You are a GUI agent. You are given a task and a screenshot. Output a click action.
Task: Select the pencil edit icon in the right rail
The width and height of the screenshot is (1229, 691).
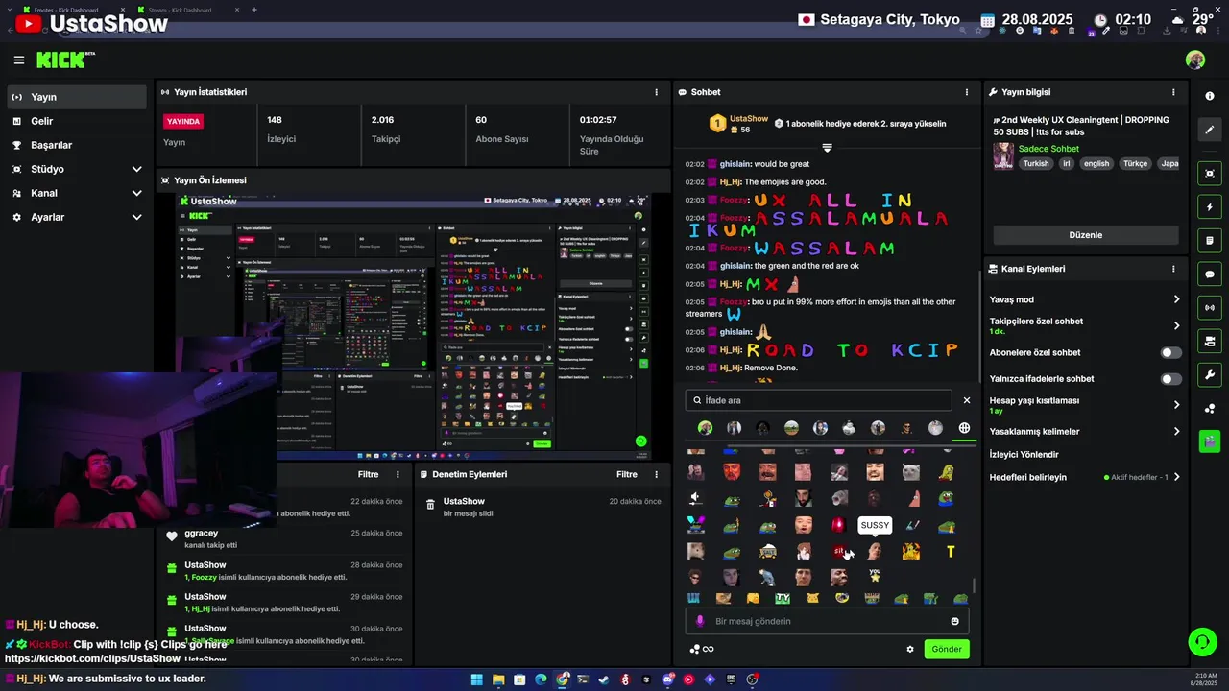1210,130
